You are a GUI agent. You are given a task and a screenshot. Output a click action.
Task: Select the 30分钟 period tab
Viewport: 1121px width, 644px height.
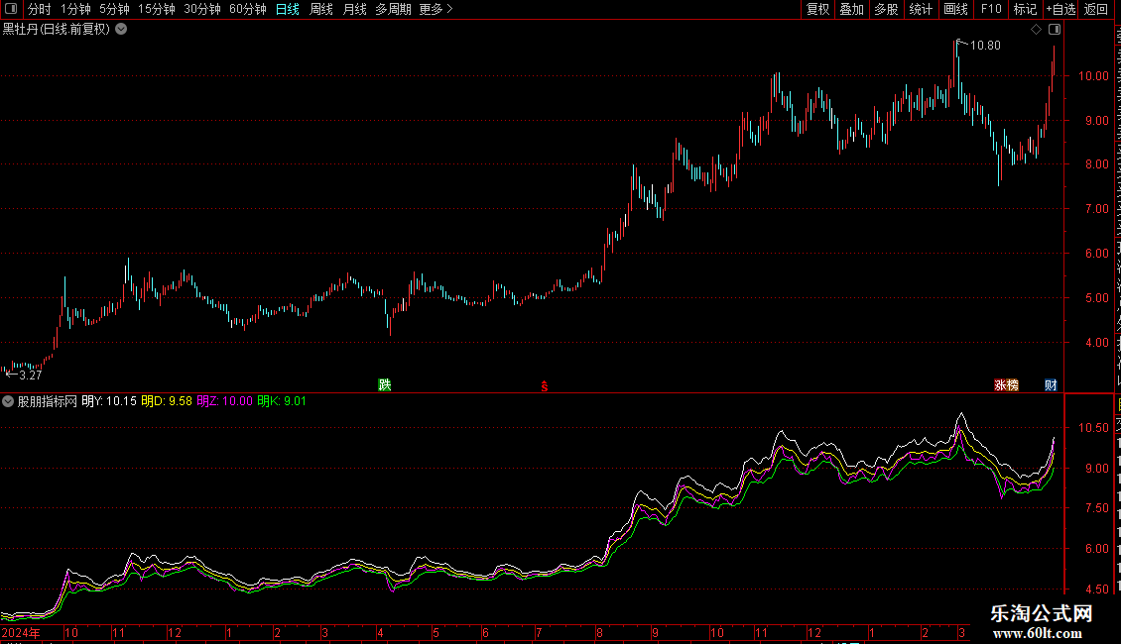[x=202, y=9]
